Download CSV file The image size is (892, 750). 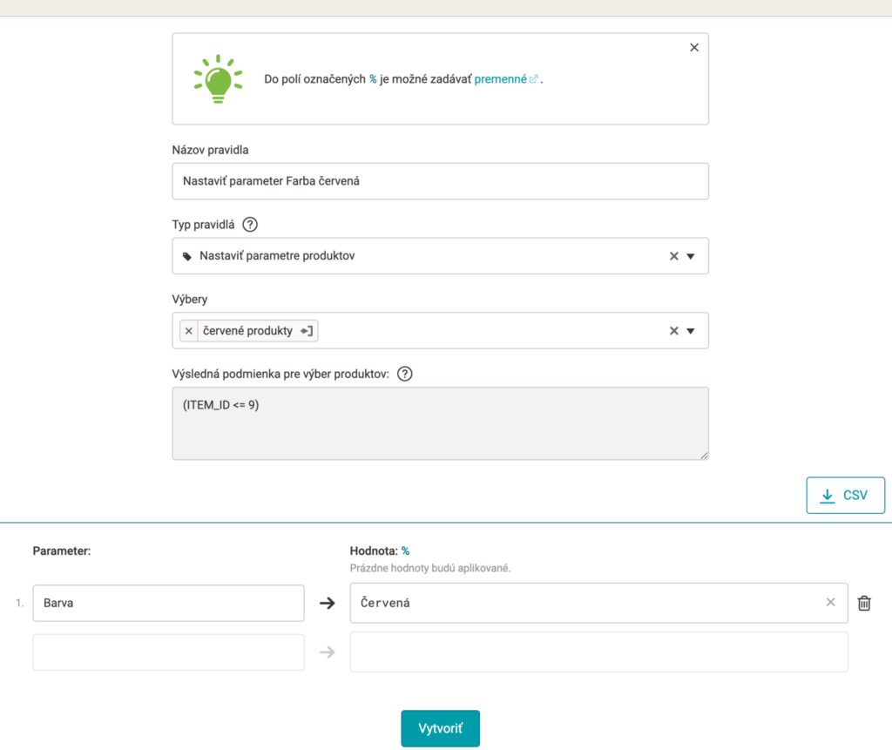(845, 495)
